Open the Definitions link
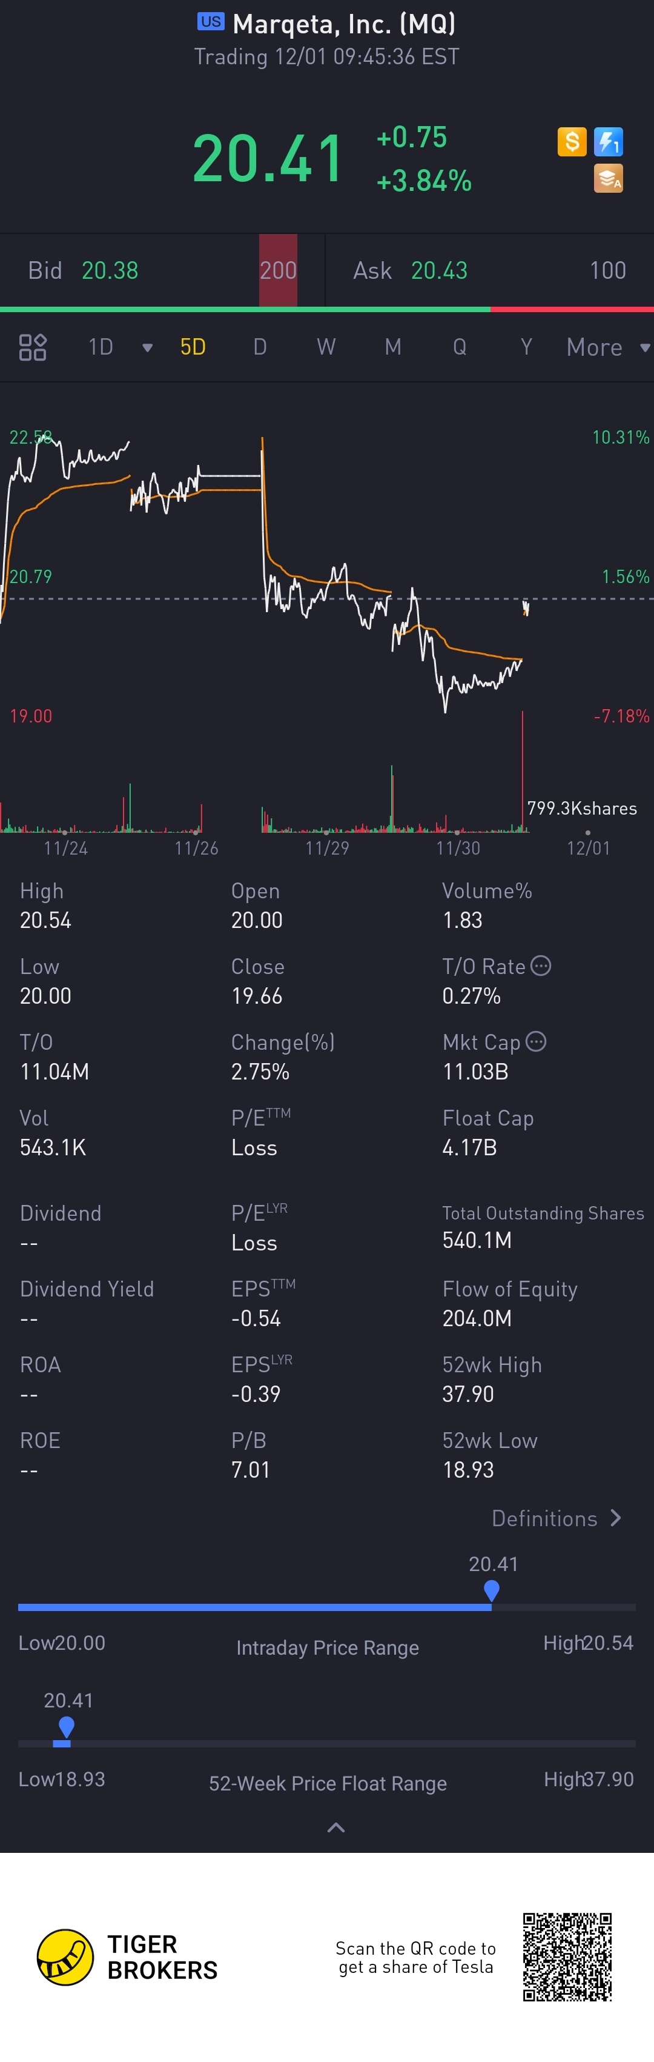This screenshot has width=654, height=2062. point(557,1518)
